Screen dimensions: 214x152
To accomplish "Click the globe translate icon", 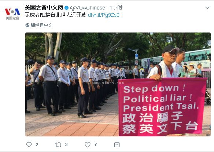I will pyautogui.click(x=27, y=25).
